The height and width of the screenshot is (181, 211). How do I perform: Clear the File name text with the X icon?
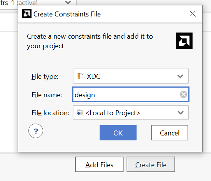coord(183,94)
